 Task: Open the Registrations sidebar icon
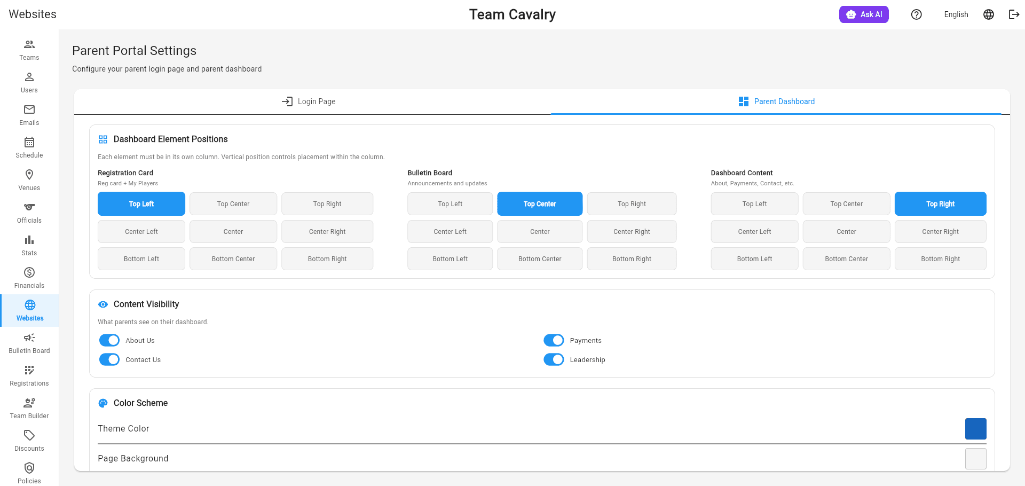(29, 370)
